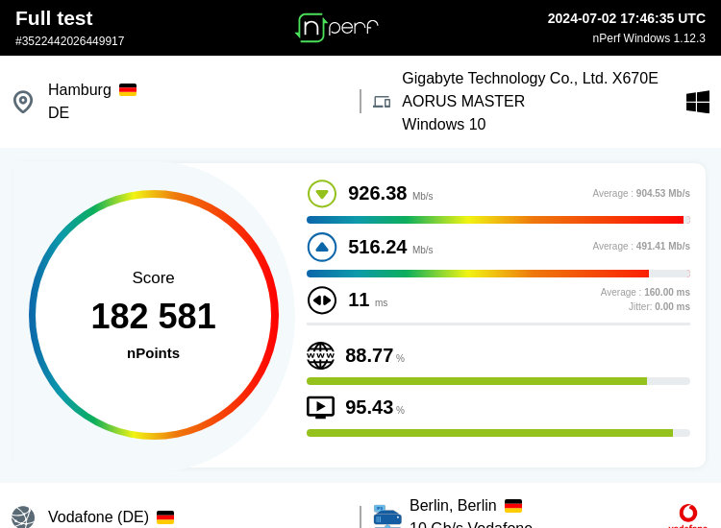Click test ID #3522442026449917
Screen dimensions: 721x528
[69, 41]
